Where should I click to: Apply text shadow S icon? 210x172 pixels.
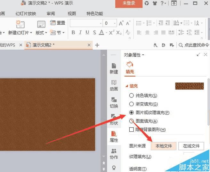[x=94, y=33]
